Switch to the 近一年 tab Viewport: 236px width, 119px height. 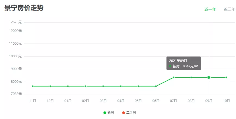[210, 9]
